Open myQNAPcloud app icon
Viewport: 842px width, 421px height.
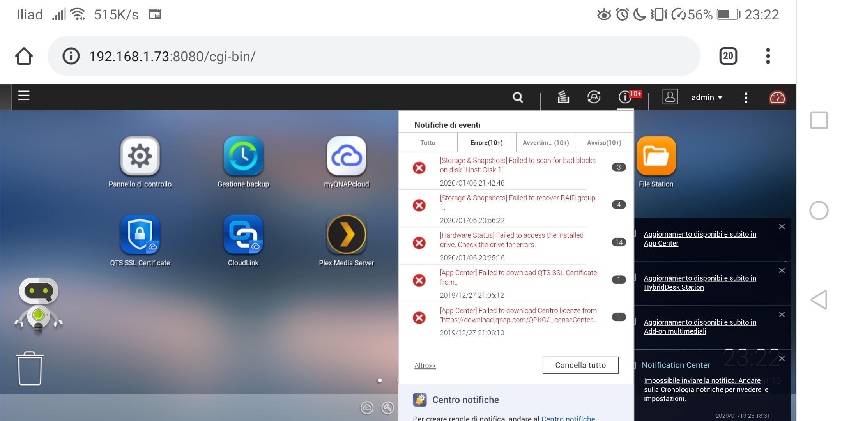coord(346,156)
